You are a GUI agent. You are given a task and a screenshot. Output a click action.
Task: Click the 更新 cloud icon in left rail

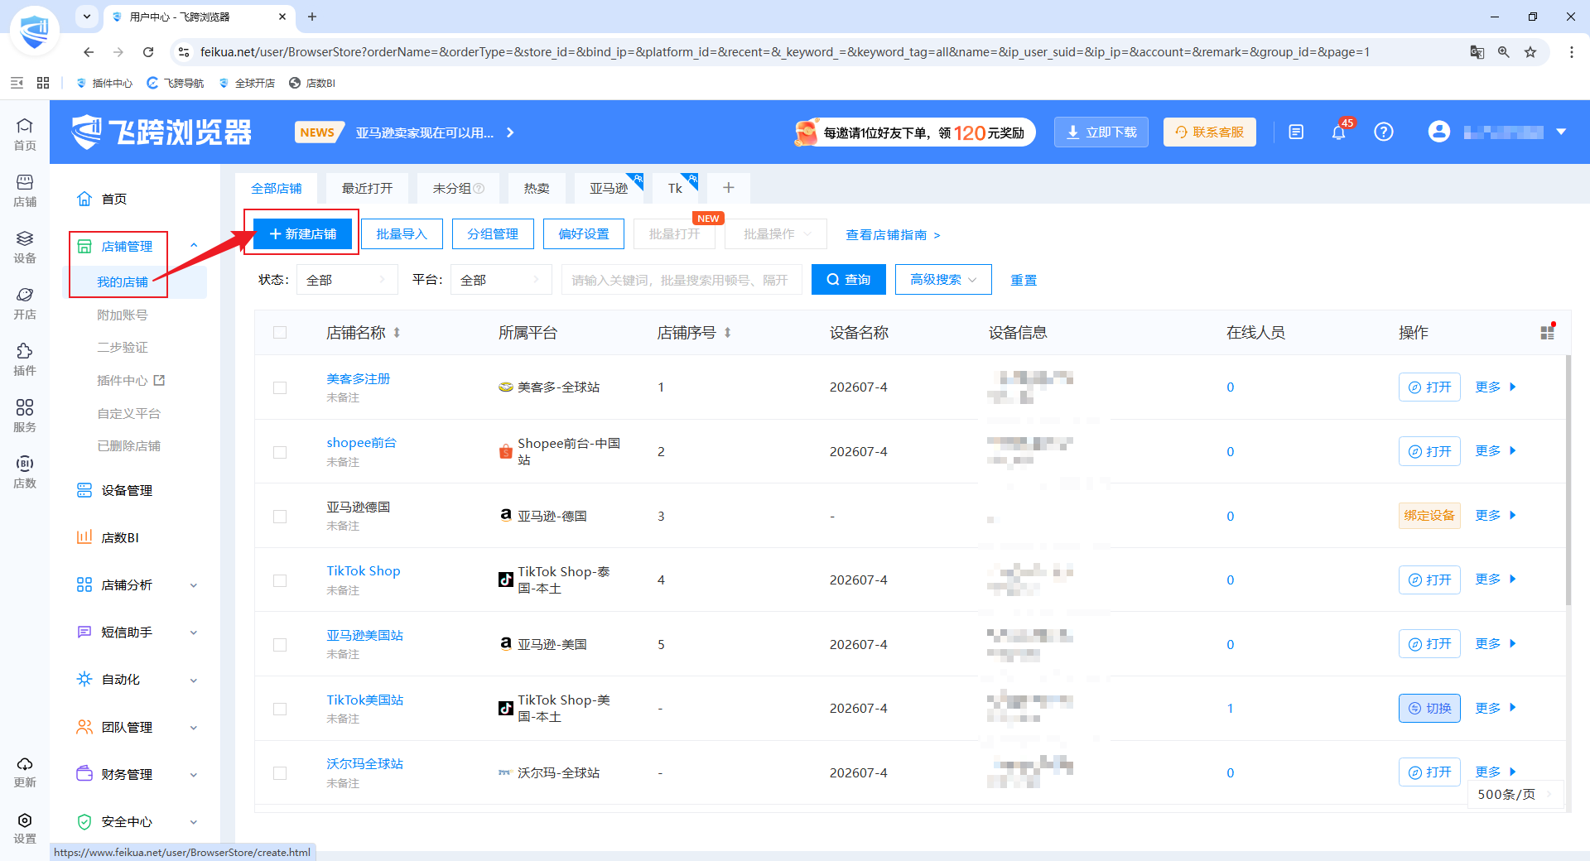pyautogui.click(x=25, y=771)
